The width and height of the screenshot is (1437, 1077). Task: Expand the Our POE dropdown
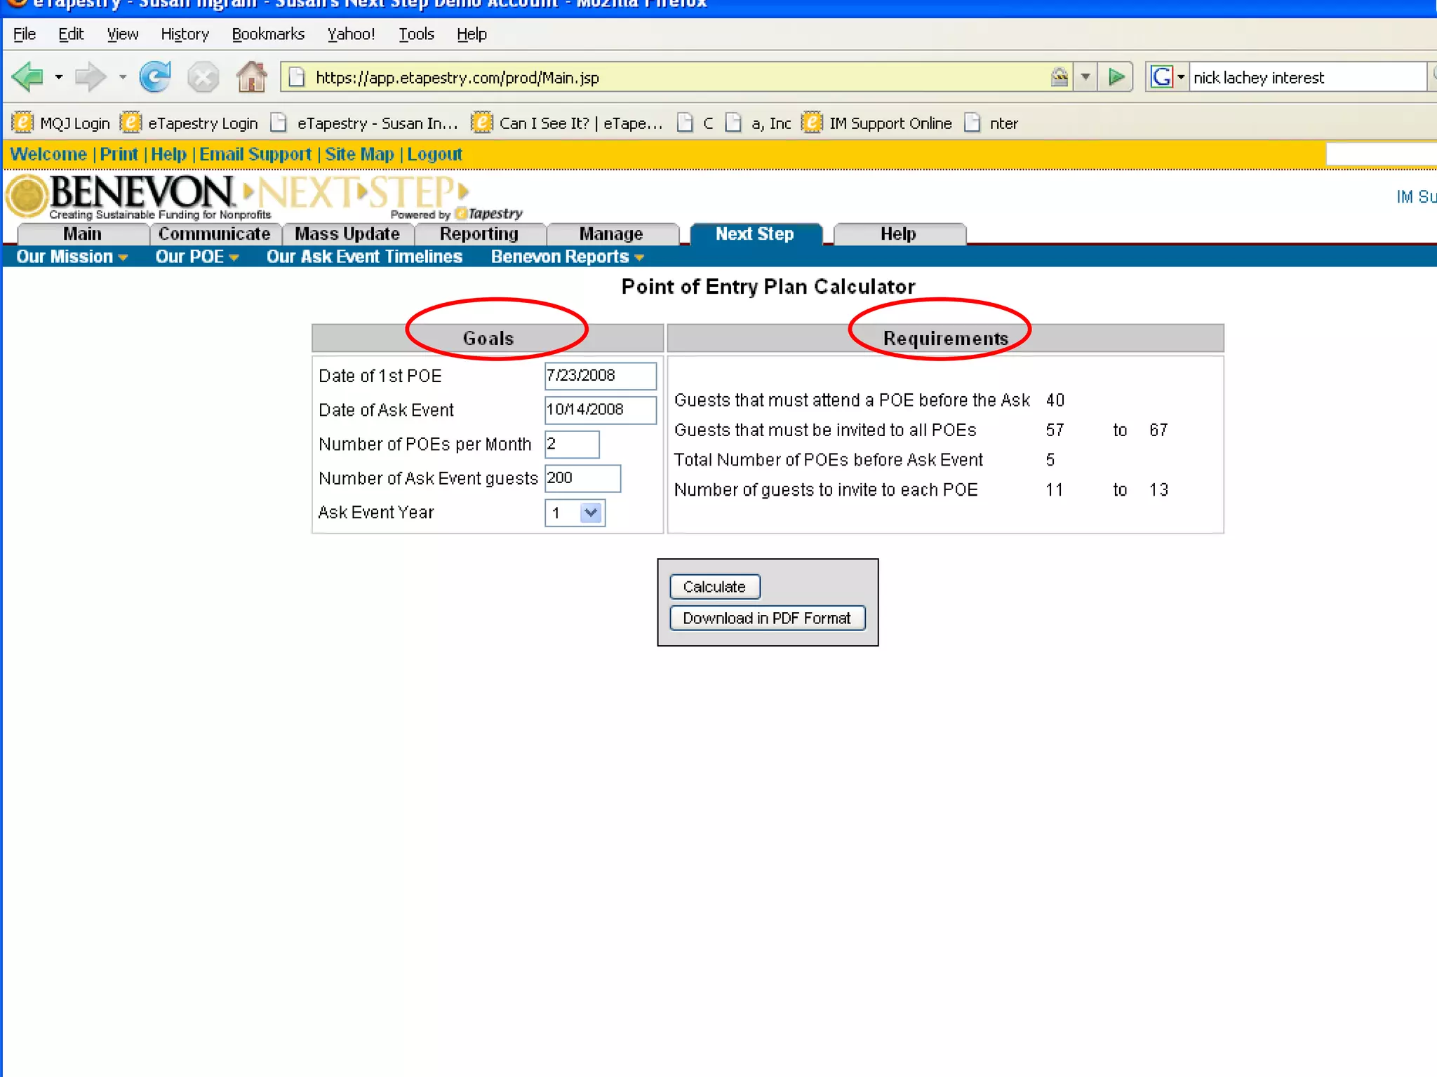pos(196,257)
